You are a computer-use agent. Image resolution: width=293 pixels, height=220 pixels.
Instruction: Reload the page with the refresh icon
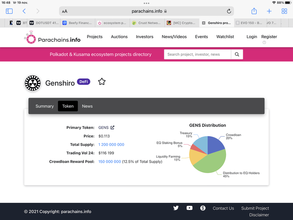coord(229,11)
